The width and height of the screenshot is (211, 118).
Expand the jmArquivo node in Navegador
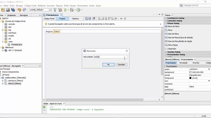point(3,81)
